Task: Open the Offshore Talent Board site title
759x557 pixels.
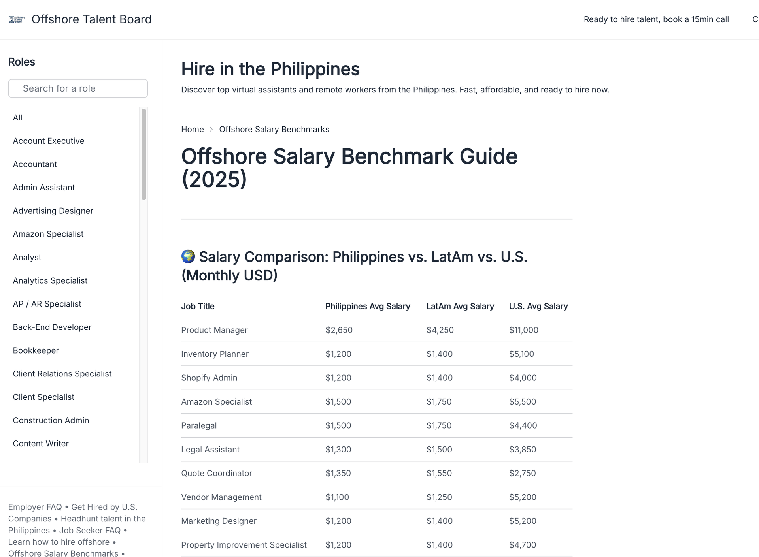Action: click(x=92, y=19)
